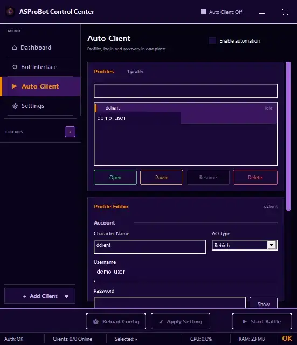Switch to Bot Interface menu item
The image size is (297, 345).
[x=40, y=67]
